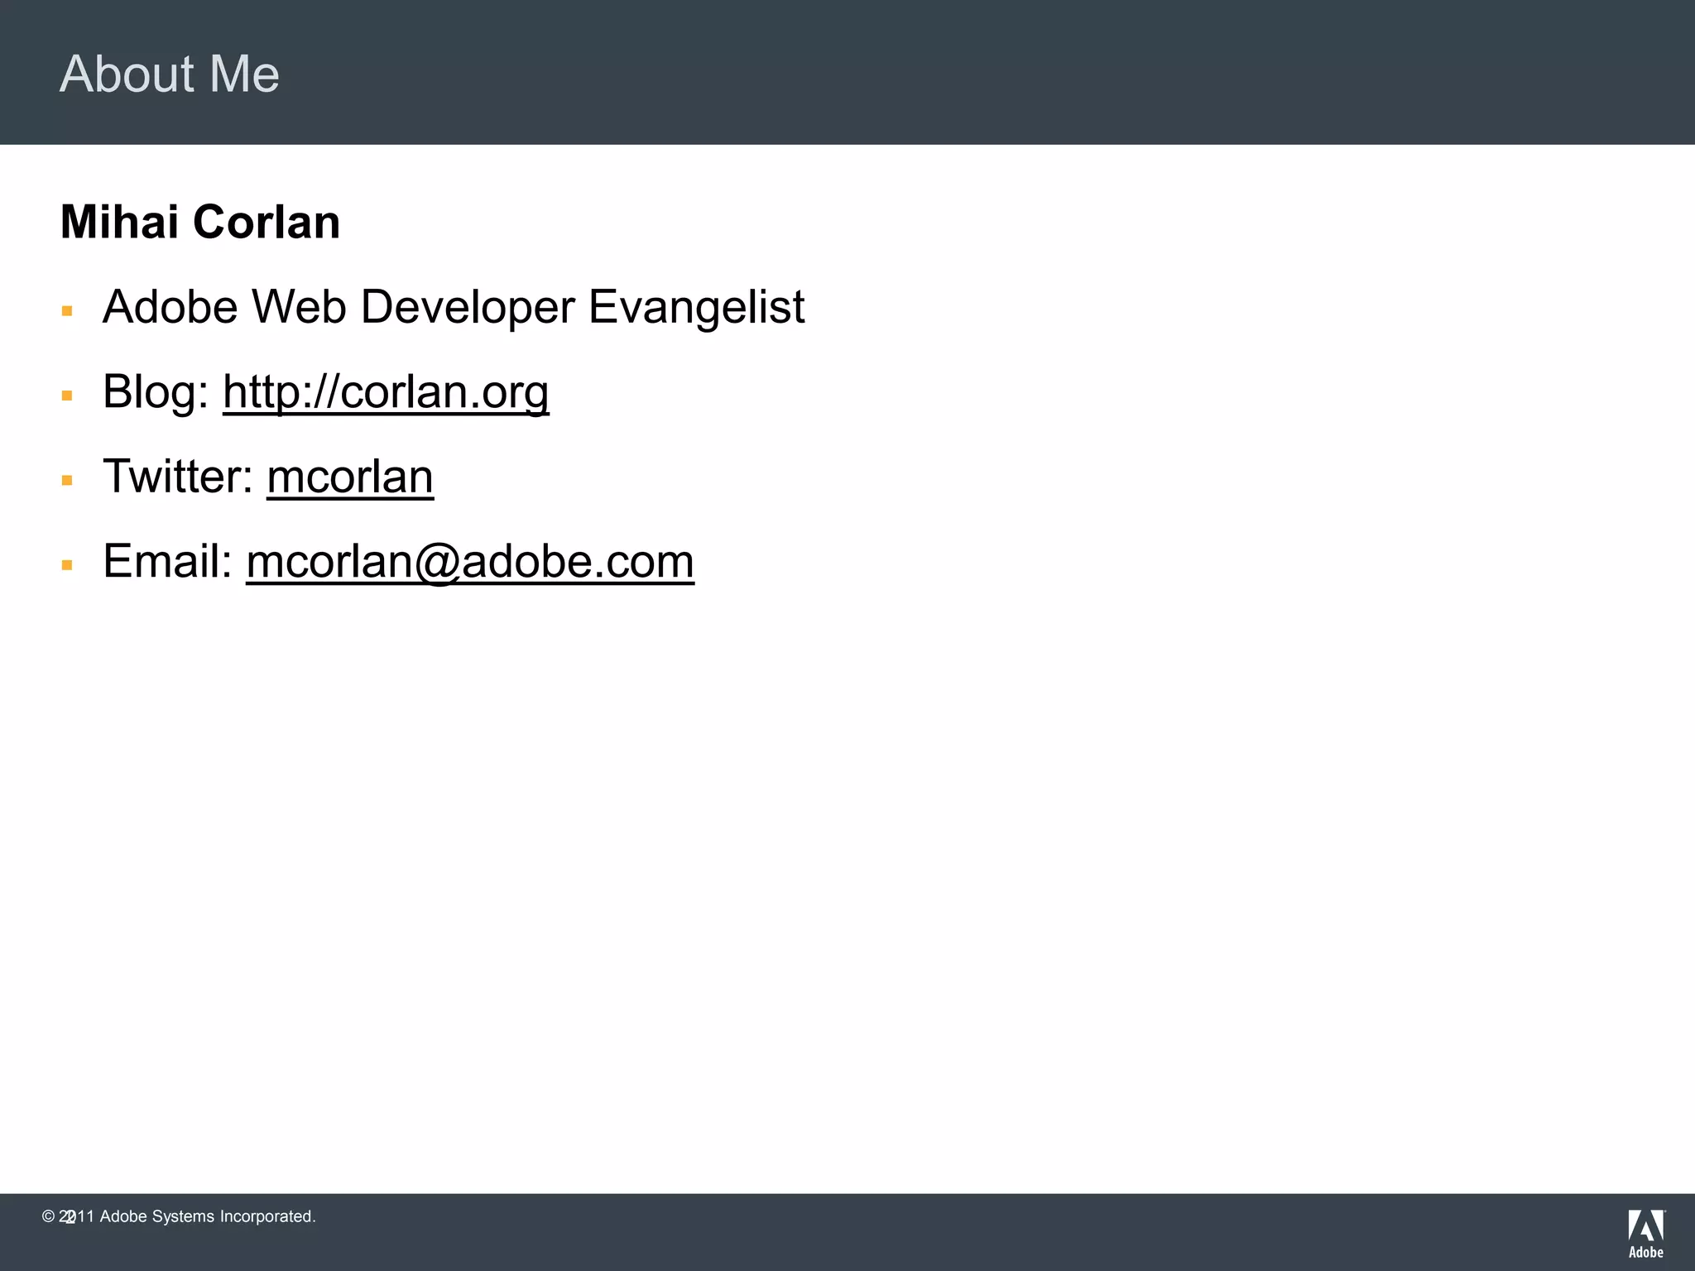Select the Mihai Corlan bold heading

(x=200, y=222)
